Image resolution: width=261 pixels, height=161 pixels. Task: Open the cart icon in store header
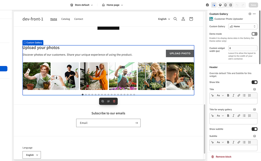191,19
